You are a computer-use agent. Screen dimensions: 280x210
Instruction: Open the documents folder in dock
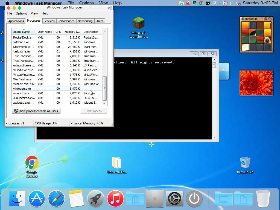click(243, 199)
